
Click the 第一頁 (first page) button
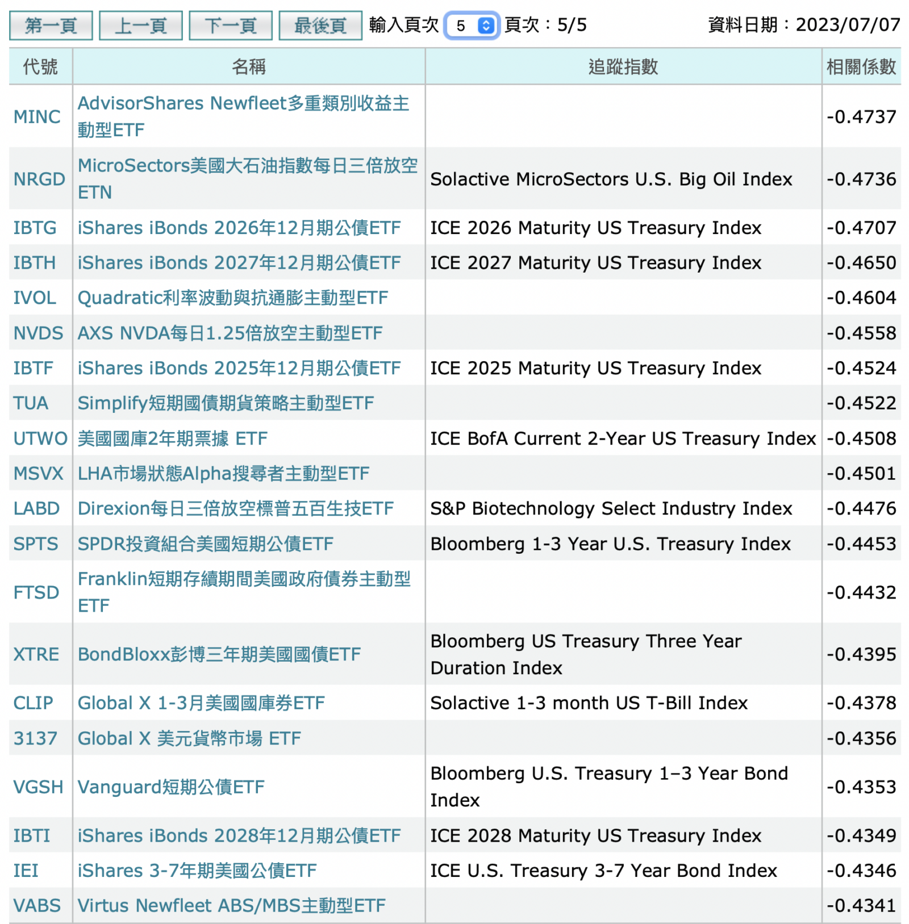click(51, 26)
